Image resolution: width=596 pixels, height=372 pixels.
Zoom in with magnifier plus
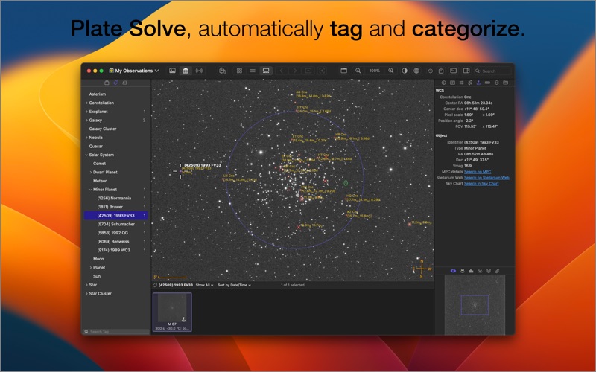pyautogui.click(x=390, y=71)
